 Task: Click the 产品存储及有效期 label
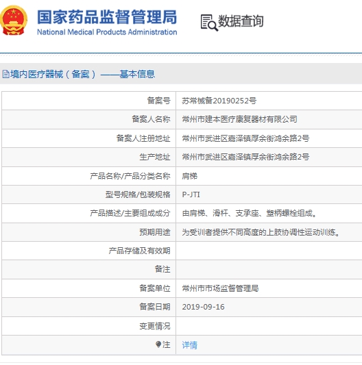click(x=139, y=251)
